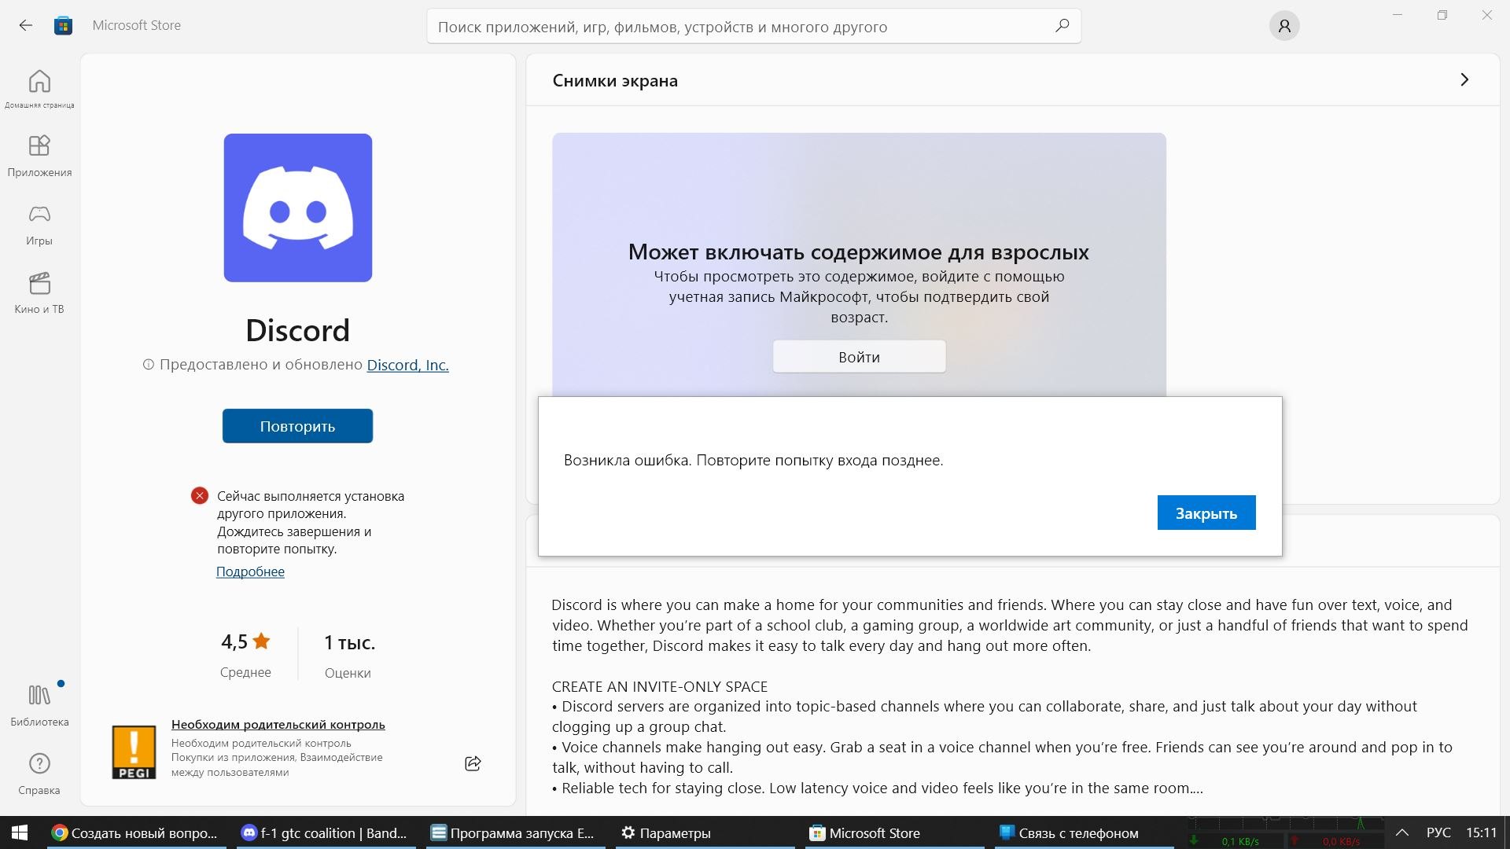
Task: Click the PEGI rating badge icon
Action: [134, 752]
